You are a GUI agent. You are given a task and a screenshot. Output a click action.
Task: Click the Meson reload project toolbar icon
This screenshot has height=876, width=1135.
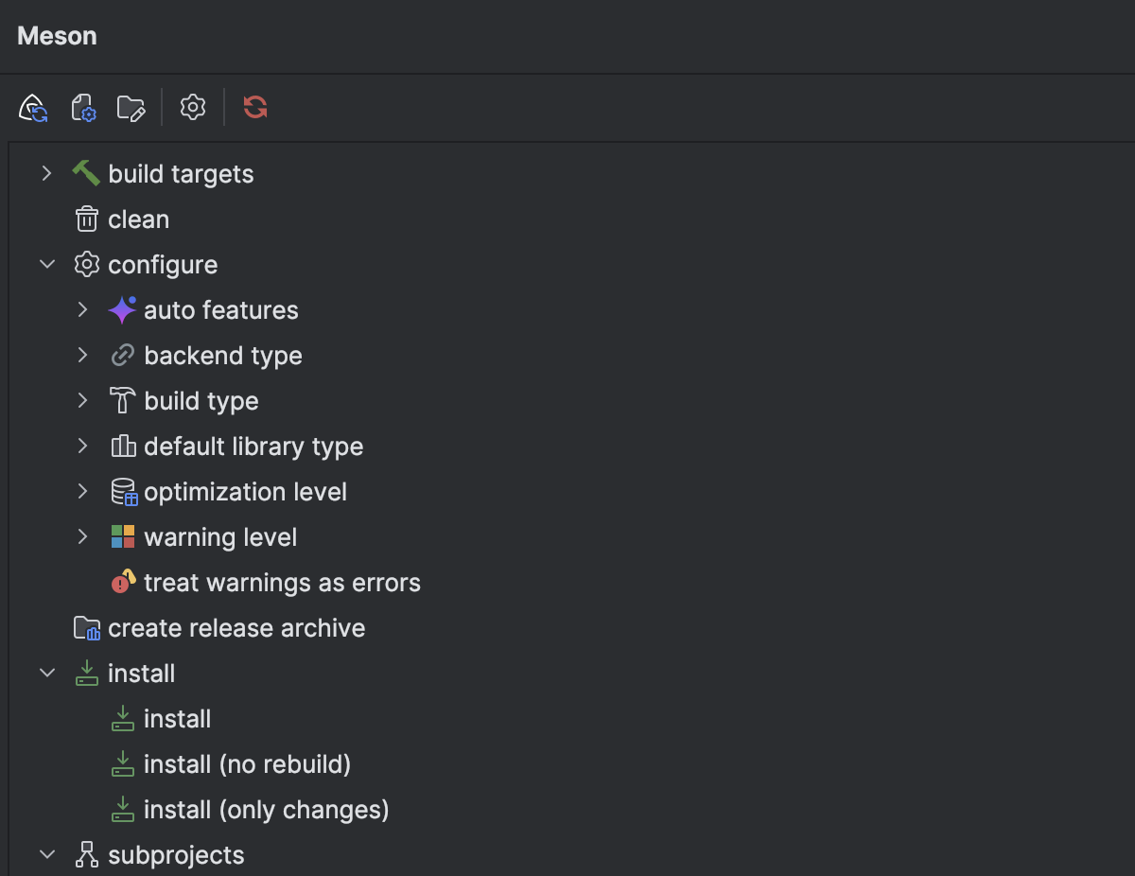pyautogui.click(x=34, y=108)
